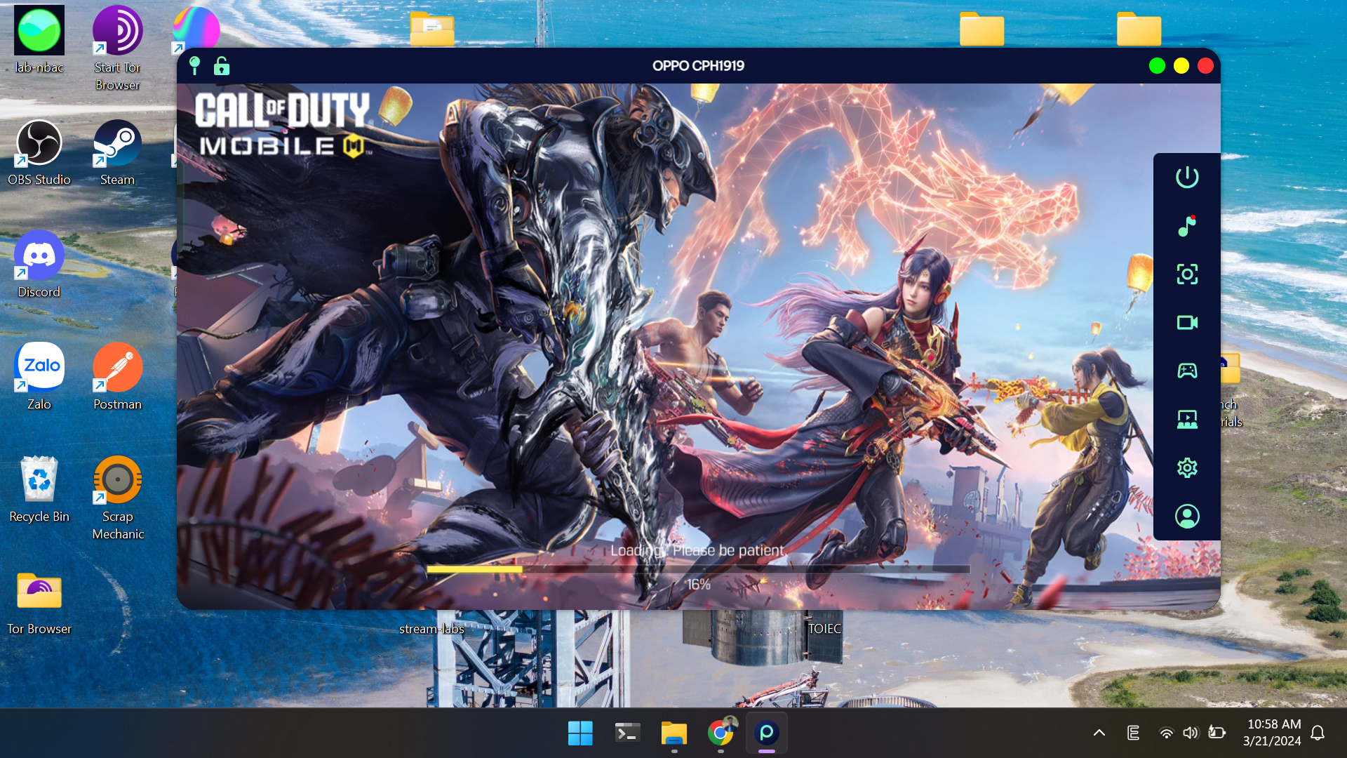The height and width of the screenshot is (758, 1347).
Task: Click the TOIEC desktop label
Action: point(824,629)
